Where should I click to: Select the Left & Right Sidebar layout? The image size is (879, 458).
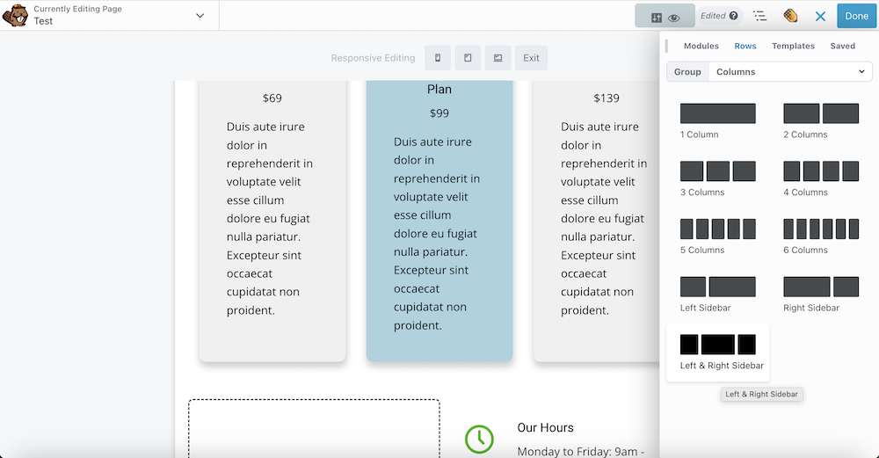(717, 353)
